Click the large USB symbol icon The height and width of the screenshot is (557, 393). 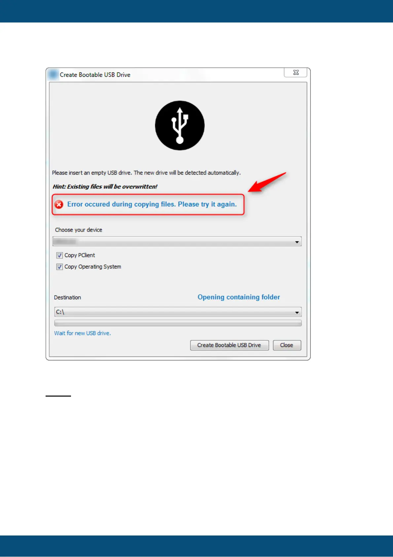(180, 125)
